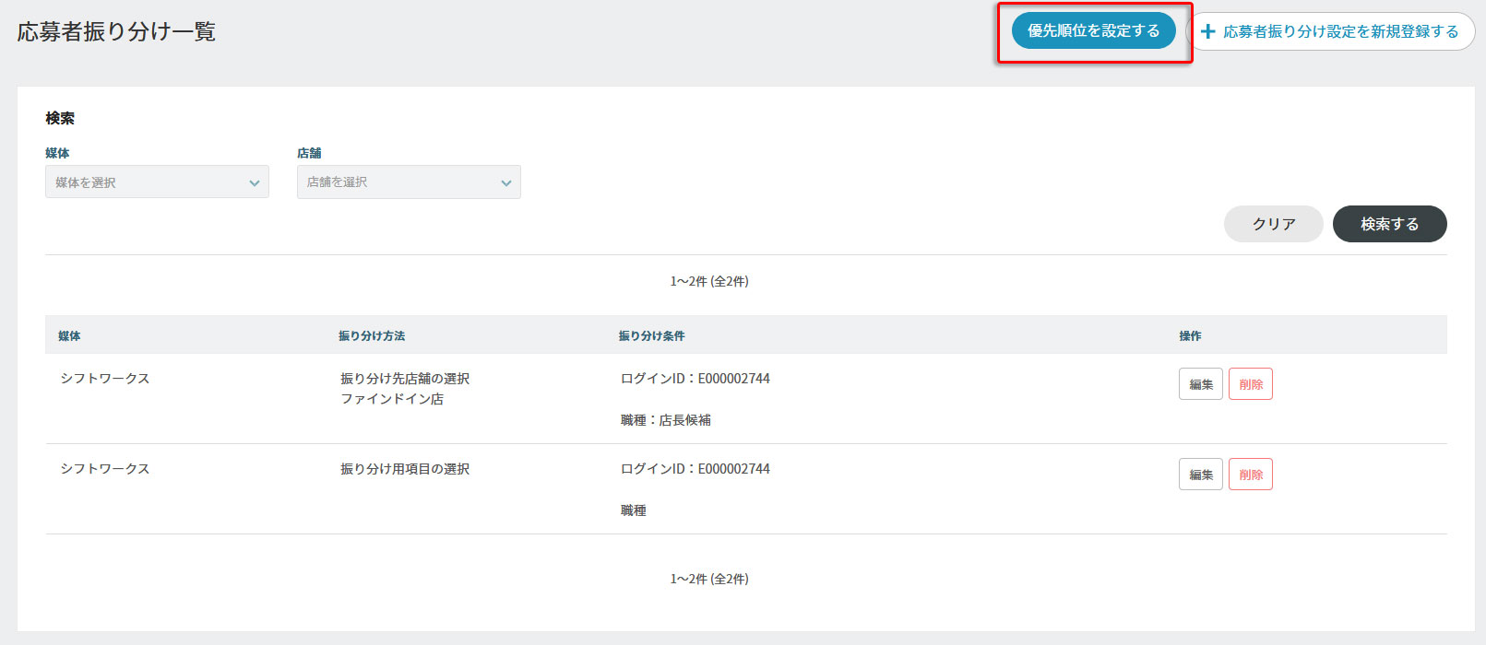Image resolution: width=1486 pixels, height=645 pixels.
Task: Click the 操作 column header
Action: point(1190,336)
